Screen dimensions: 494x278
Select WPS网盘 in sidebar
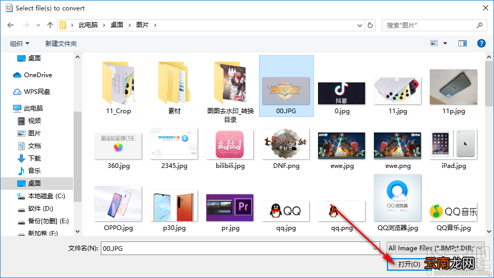pos(31,92)
